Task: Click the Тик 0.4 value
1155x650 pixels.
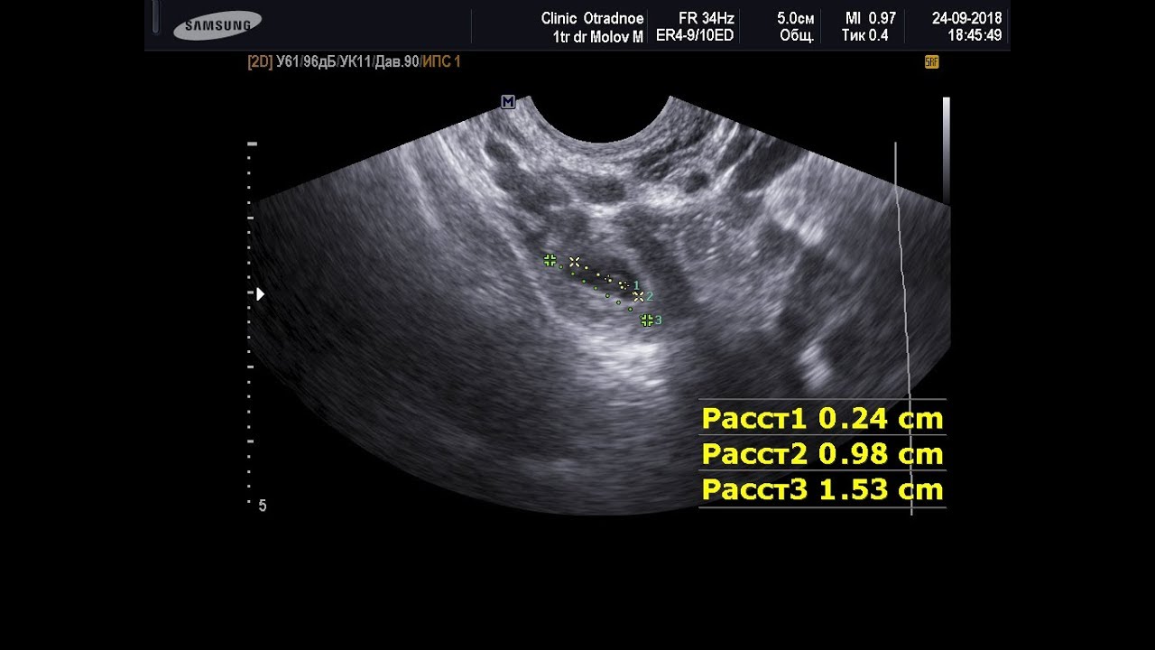Action: [x=865, y=36]
